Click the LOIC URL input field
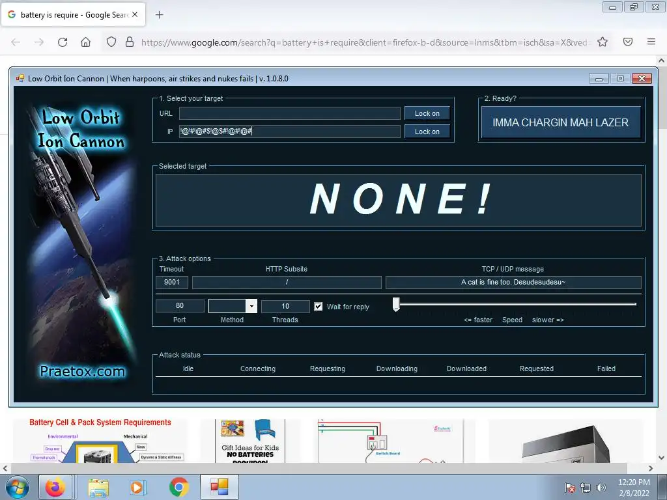 (289, 113)
